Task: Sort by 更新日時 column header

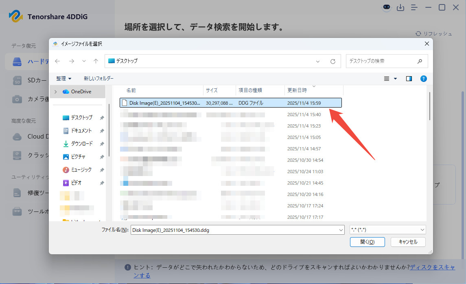Action: click(x=314, y=90)
